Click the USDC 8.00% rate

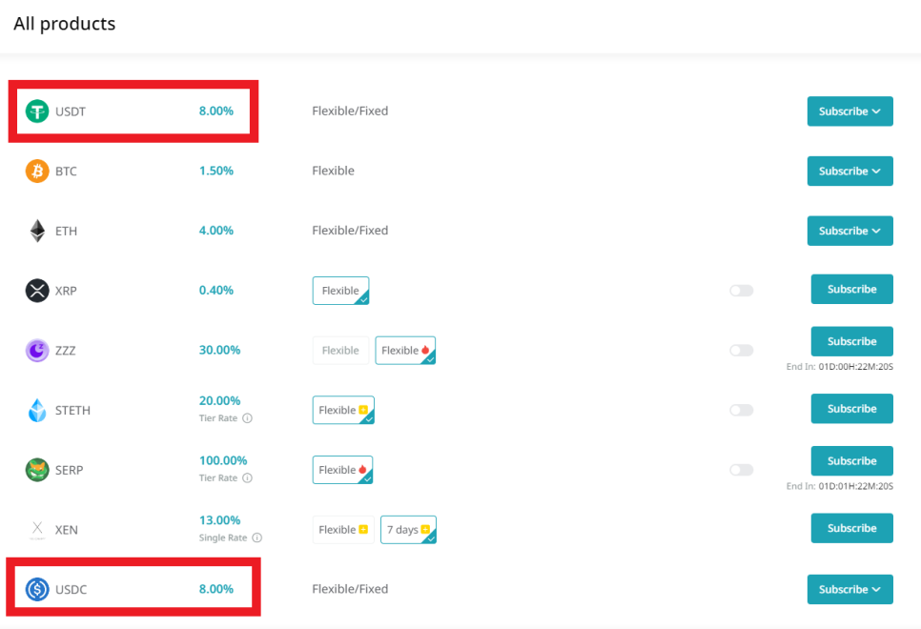216,589
